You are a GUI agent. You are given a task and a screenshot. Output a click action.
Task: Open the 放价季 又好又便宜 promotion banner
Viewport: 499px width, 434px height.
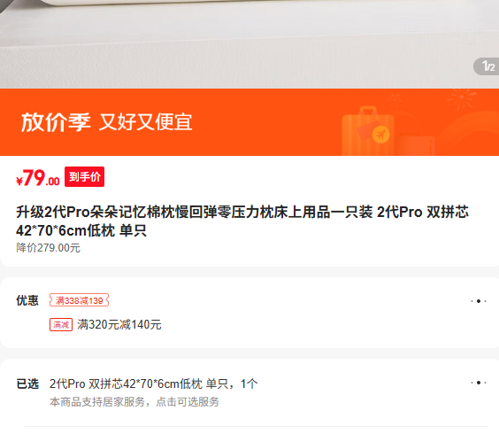point(249,122)
